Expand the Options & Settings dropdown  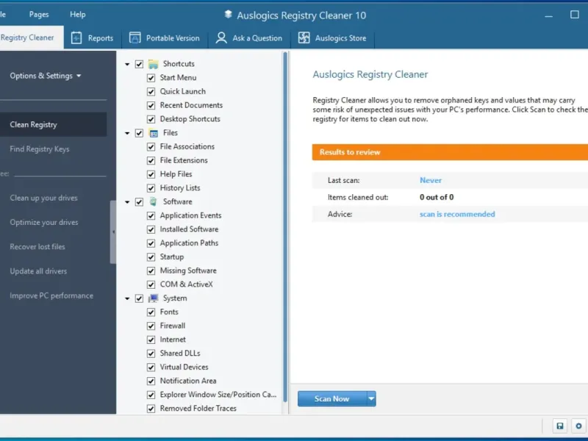tap(46, 76)
